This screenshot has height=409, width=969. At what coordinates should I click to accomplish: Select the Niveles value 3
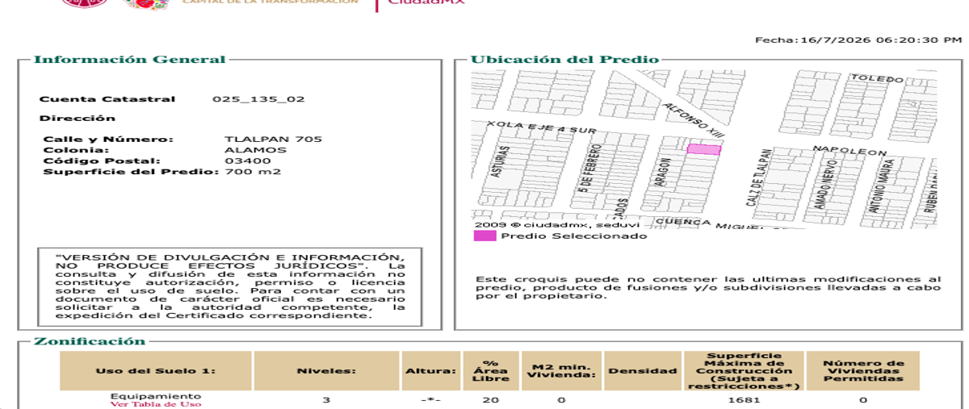326,400
